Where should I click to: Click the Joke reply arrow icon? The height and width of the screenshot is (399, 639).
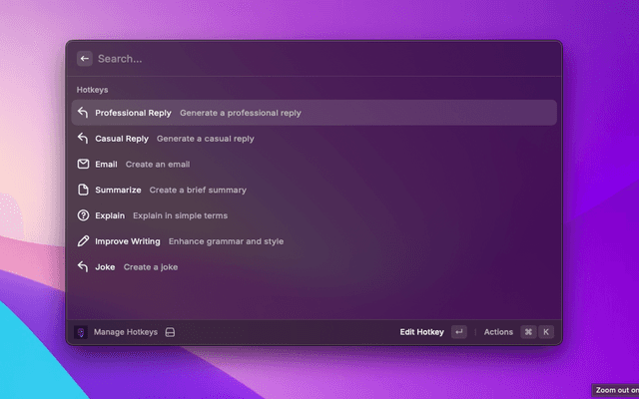click(x=84, y=267)
